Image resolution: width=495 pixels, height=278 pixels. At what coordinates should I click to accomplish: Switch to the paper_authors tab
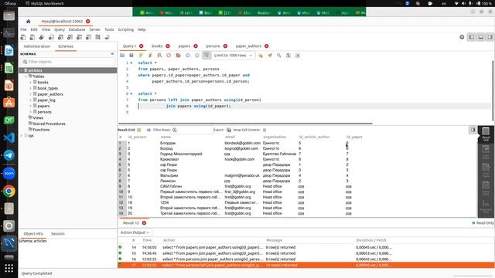248,46
